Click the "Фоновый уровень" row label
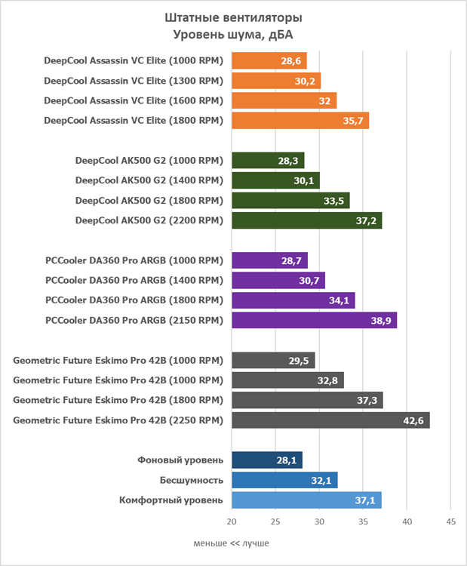The width and height of the screenshot is (467, 566). click(x=180, y=460)
